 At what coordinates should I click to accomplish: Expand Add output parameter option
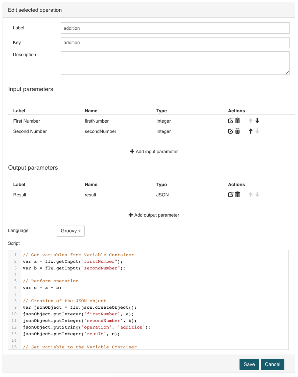pos(154,215)
